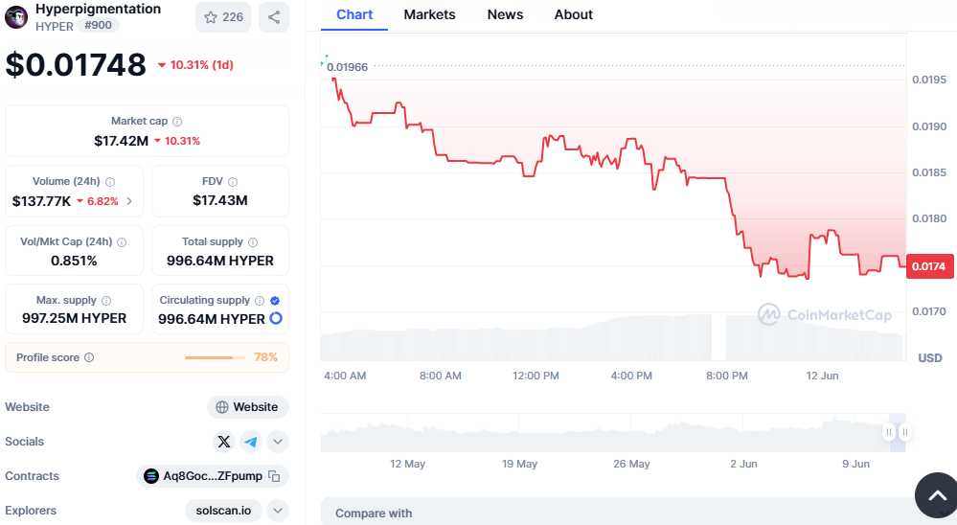Add HYPER to watchlist with star button
This screenshot has width=957, height=525.
(222, 17)
